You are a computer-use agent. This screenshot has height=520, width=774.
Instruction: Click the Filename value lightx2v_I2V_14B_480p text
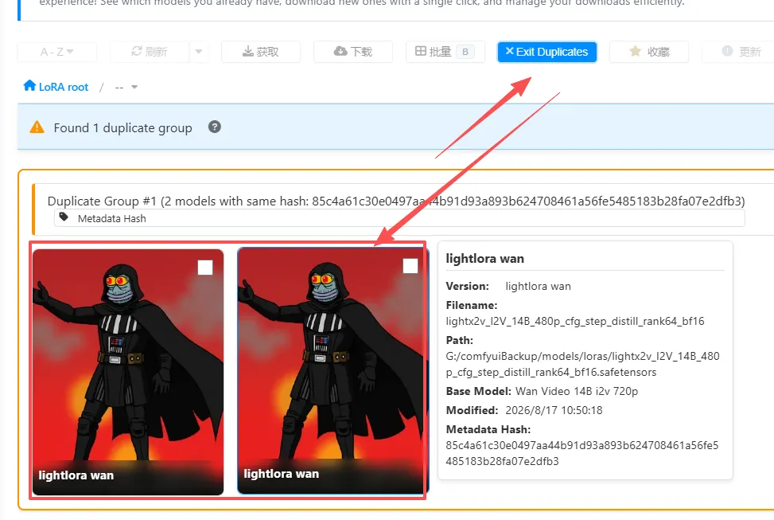pyautogui.click(x=574, y=321)
